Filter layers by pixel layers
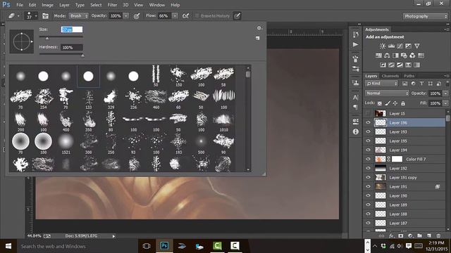 point(405,84)
